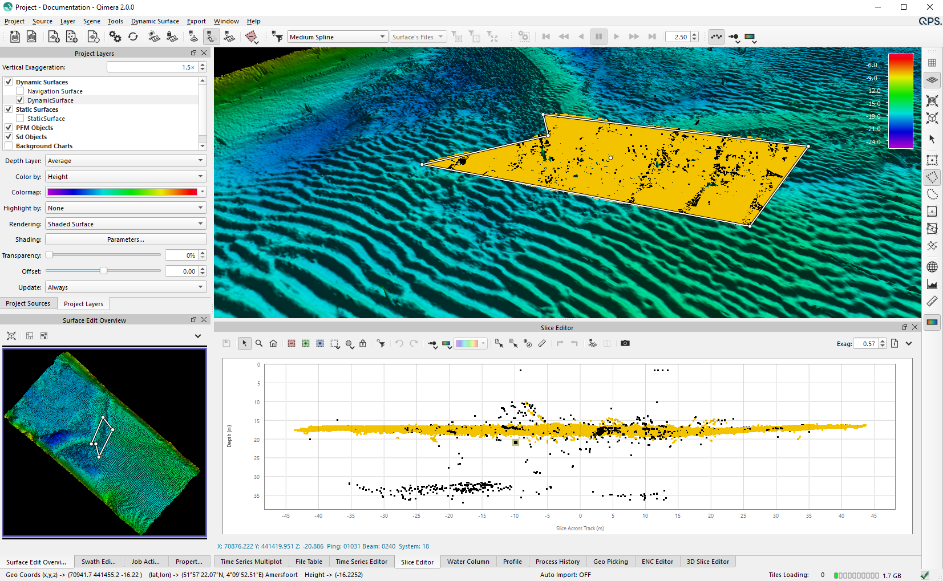Click the globe icon in right sidebar
This screenshot has height=581, width=943.
click(932, 267)
